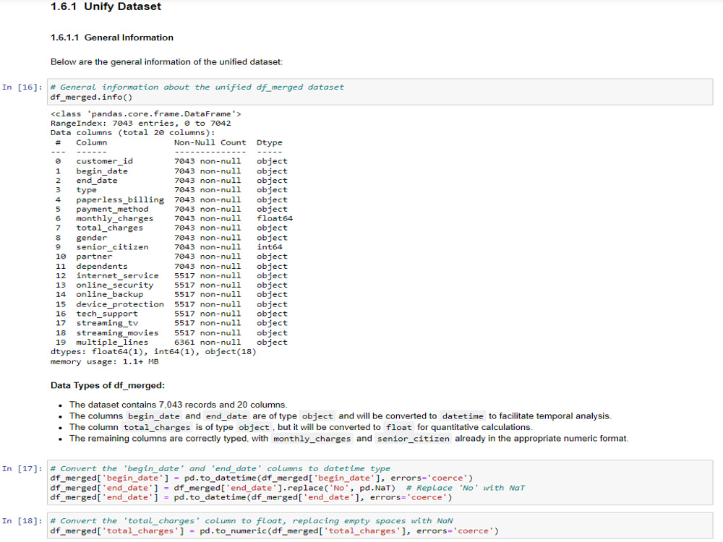Click the 'float64' dtype value

tap(275, 218)
